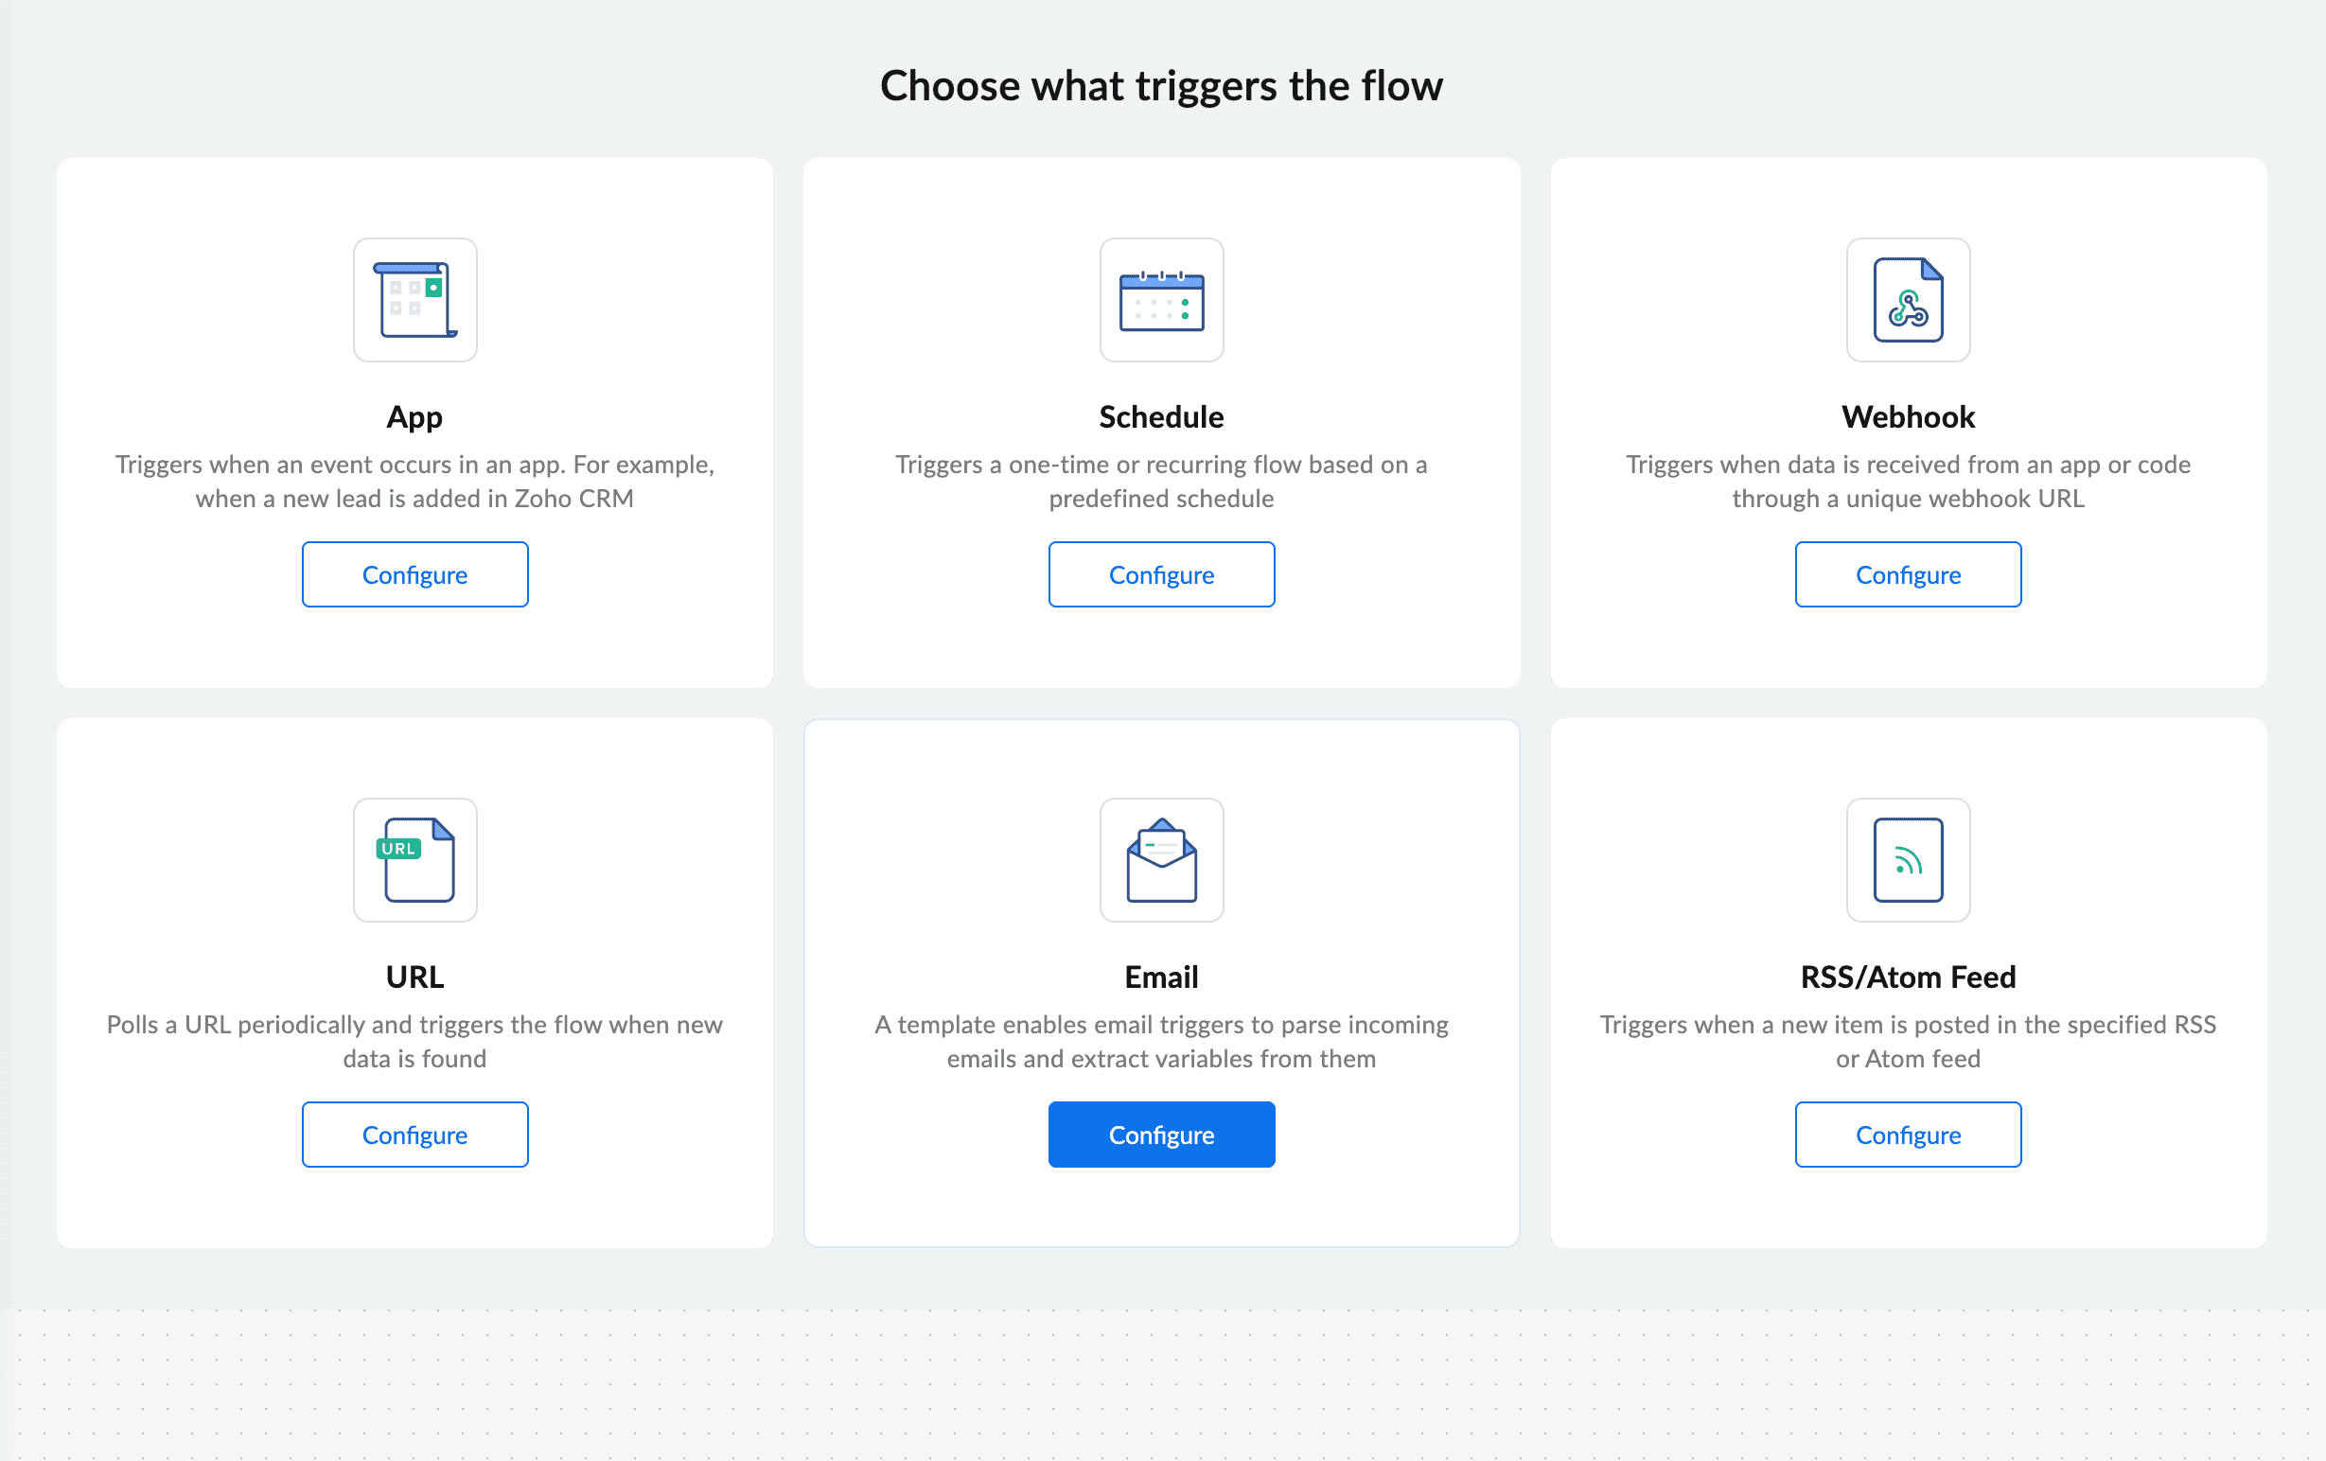Select the URL card title
The height and width of the screenshot is (1461, 2326).
point(414,977)
